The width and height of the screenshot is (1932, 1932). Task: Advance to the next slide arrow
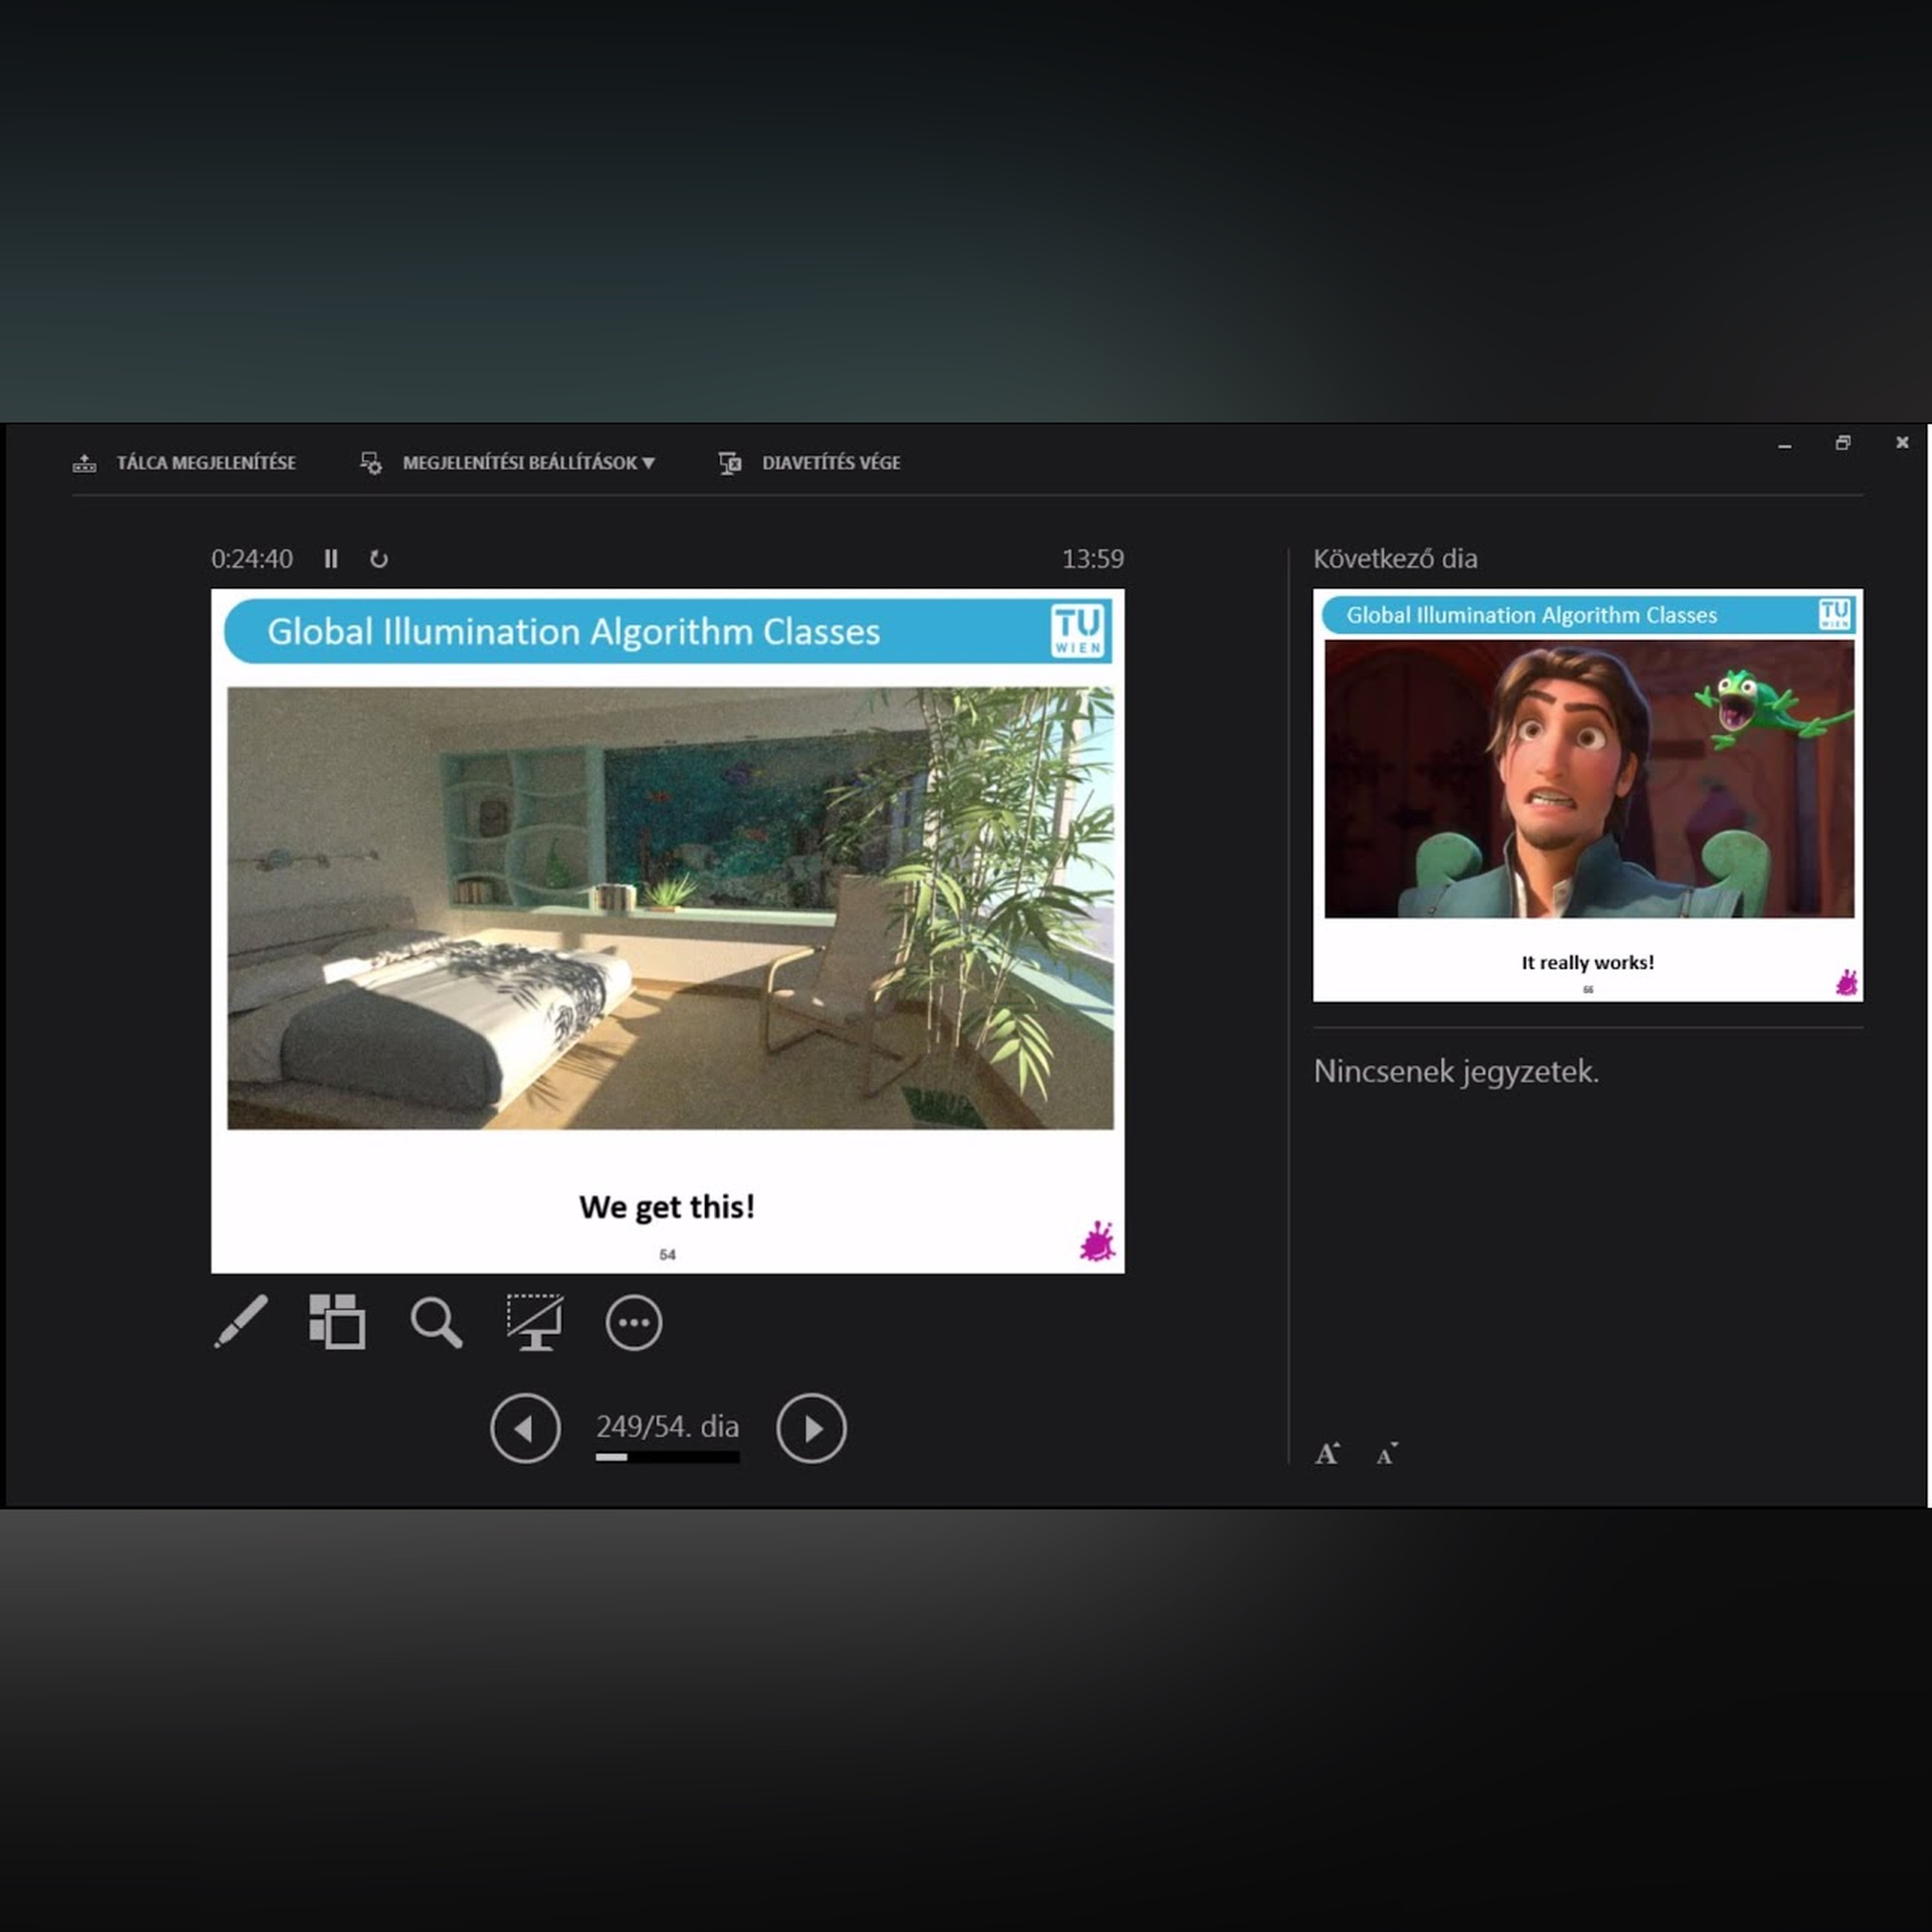pos(811,1428)
